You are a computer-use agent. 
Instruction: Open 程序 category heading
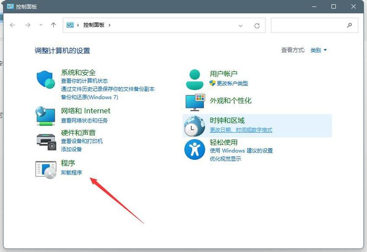(68, 163)
